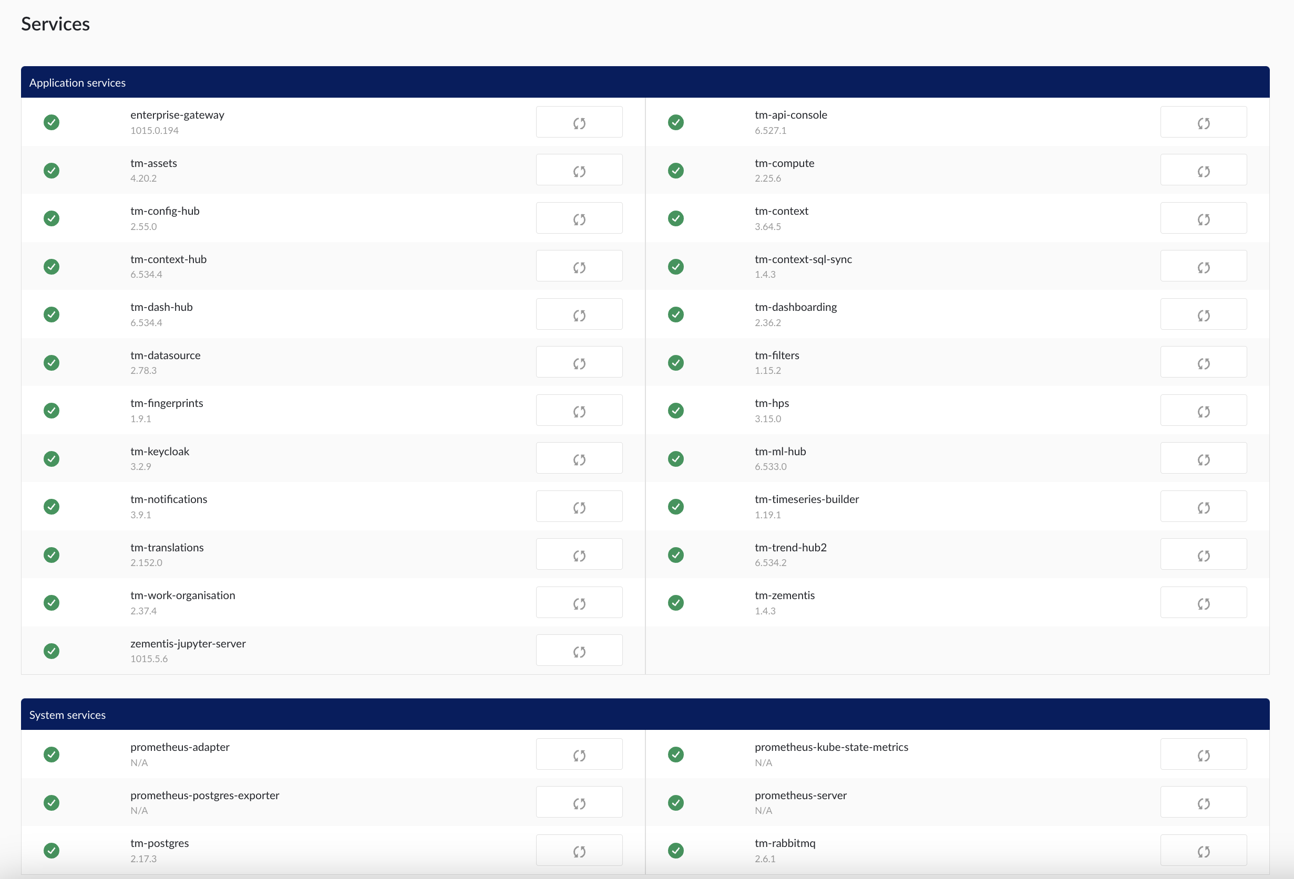Restart the tm-postgres service
The height and width of the screenshot is (879, 1294).
click(x=579, y=851)
